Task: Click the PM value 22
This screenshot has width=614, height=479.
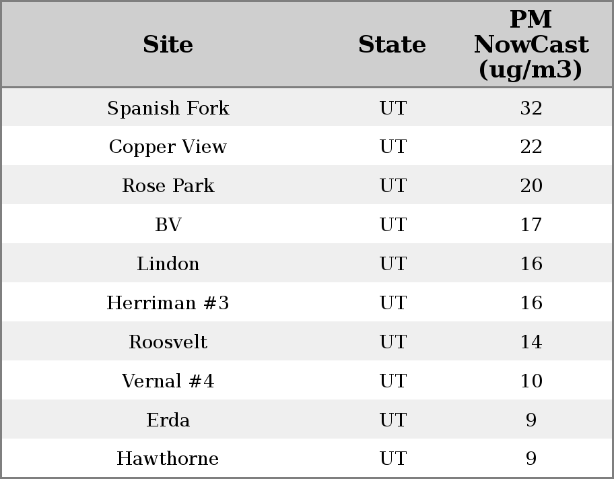Action: pyautogui.click(x=531, y=147)
